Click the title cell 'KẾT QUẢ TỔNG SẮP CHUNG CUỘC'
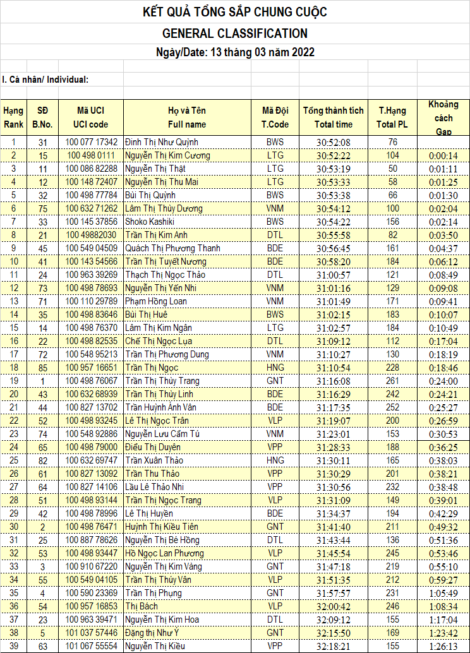The height and width of the screenshot is (653, 470). click(235, 12)
